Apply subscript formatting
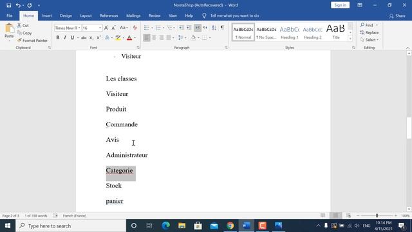Screen dimensions: 412x232 click(x=91, y=37)
